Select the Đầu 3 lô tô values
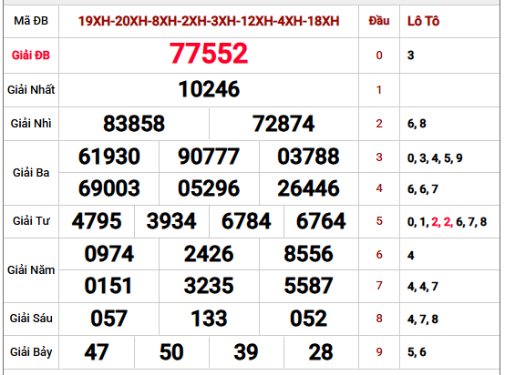 point(435,157)
